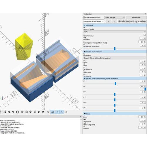The width and height of the screenshot is (147, 147).
Task: Click the p1 slider handle
Action: (115, 83)
